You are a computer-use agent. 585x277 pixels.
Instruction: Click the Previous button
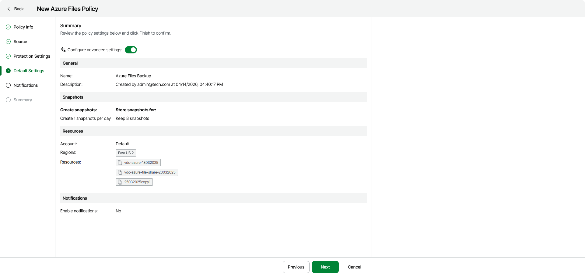pyautogui.click(x=296, y=267)
